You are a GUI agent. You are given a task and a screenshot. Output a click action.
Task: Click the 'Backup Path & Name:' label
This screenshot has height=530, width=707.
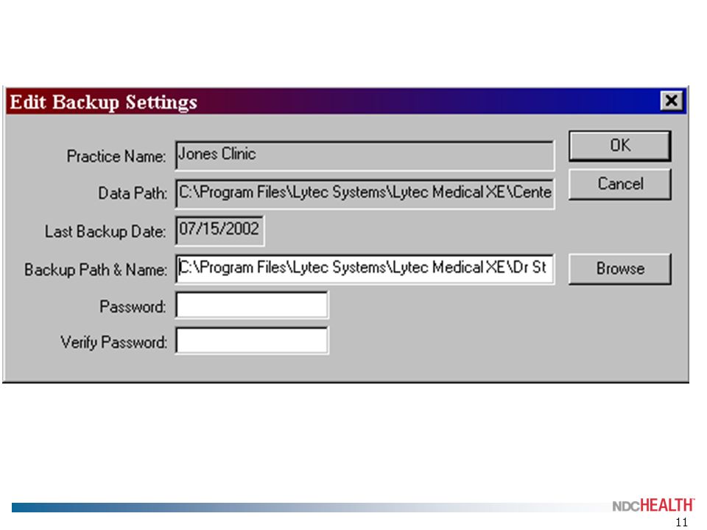pos(96,269)
